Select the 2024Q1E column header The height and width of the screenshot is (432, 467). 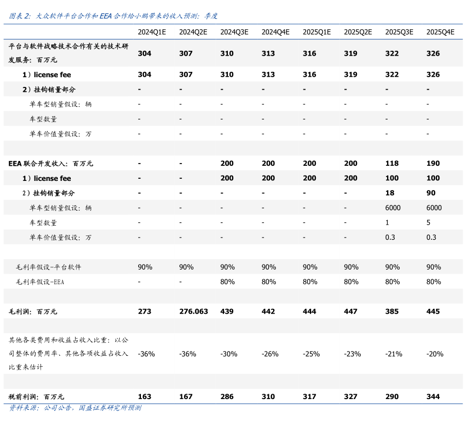[x=152, y=32]
